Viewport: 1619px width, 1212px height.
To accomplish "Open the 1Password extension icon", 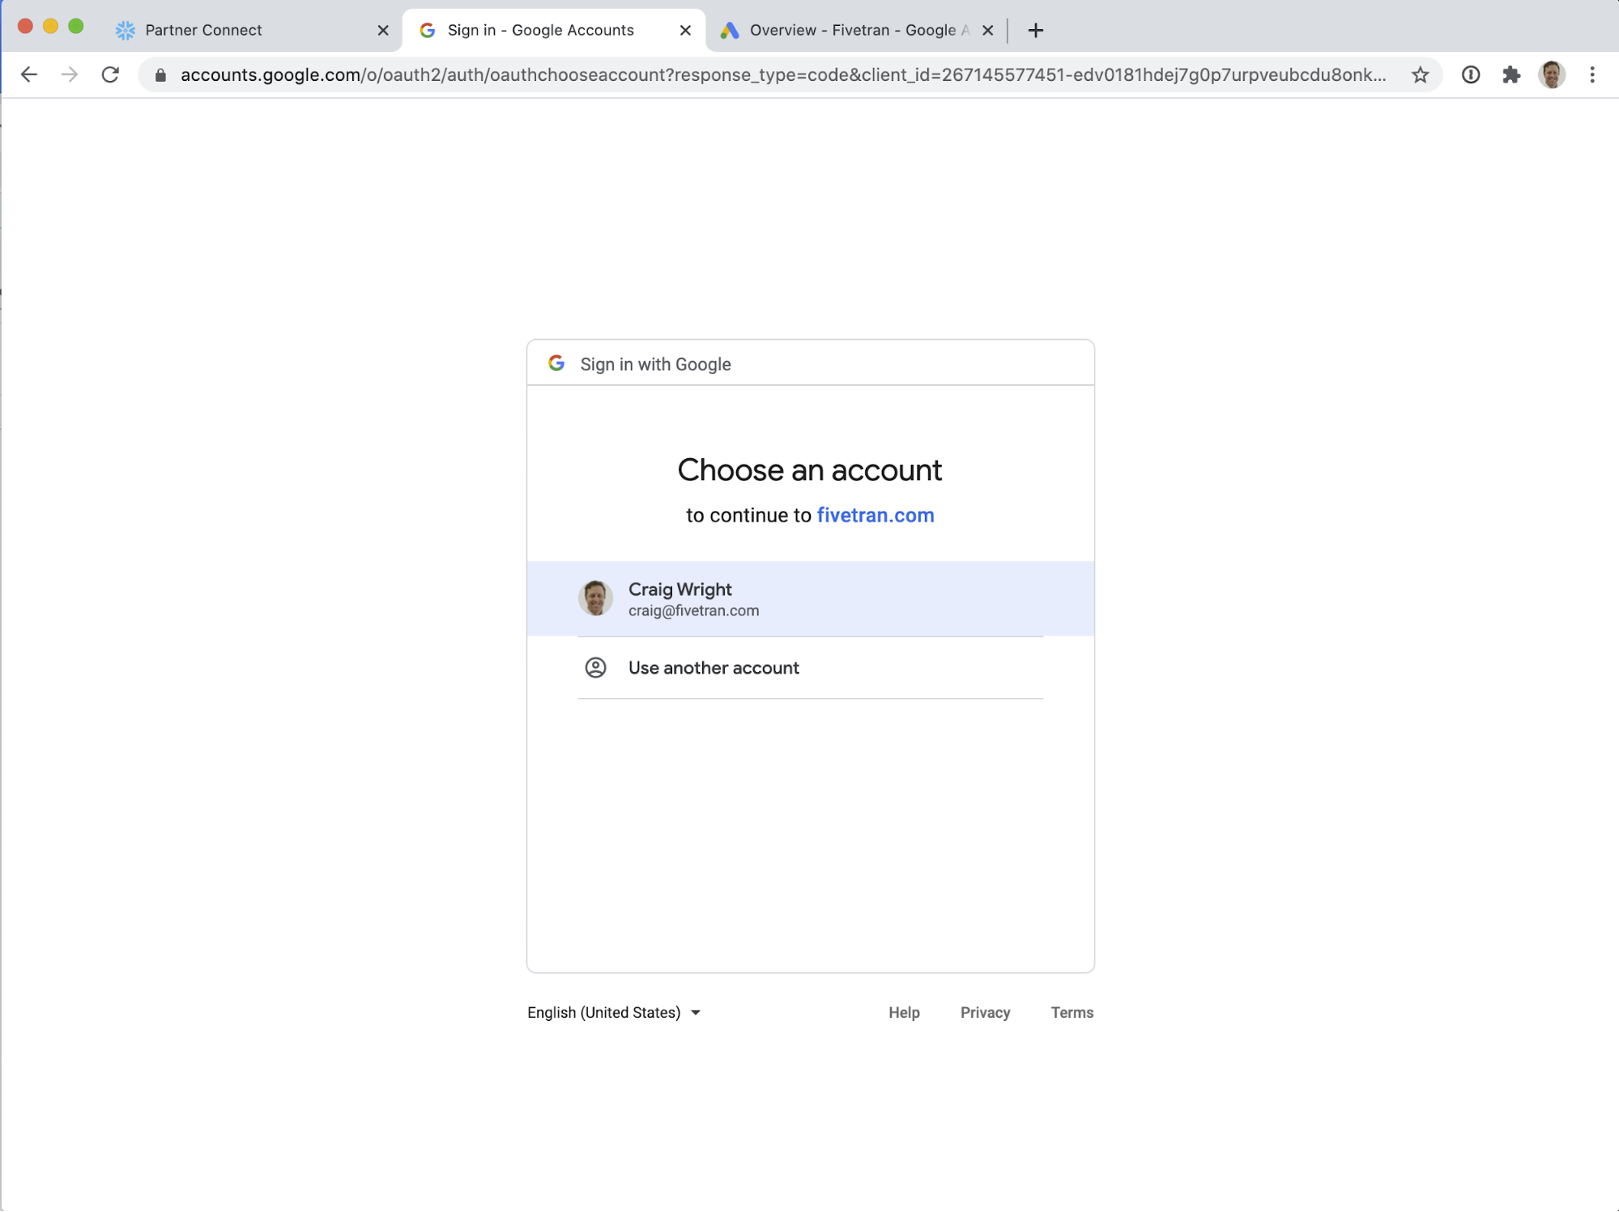I will click(1470, 74).
